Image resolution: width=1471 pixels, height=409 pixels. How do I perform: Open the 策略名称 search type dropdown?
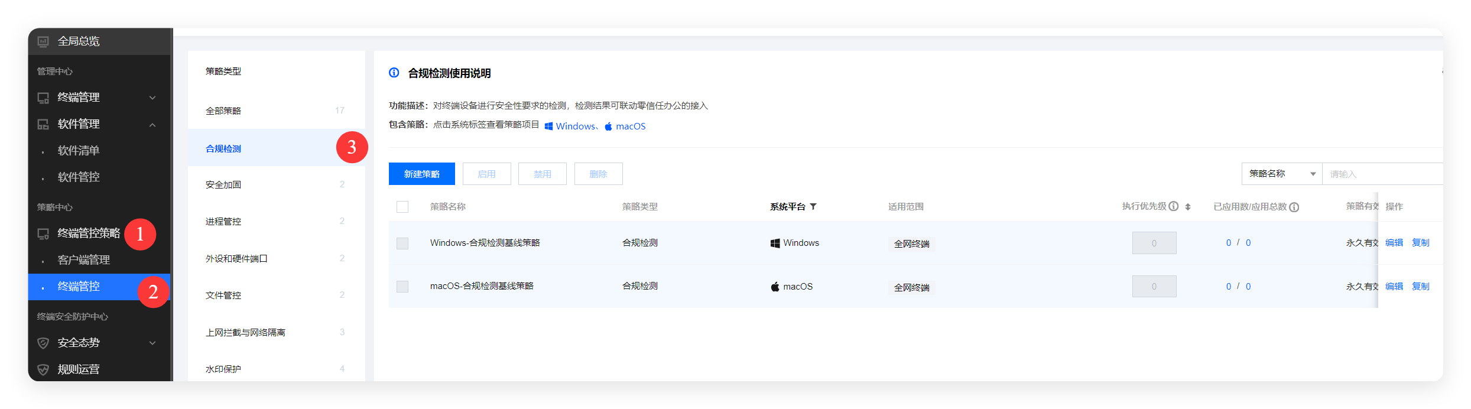coord(1281,174)
